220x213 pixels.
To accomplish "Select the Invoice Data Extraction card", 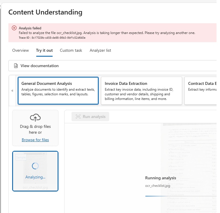I will tap(142, 91).
